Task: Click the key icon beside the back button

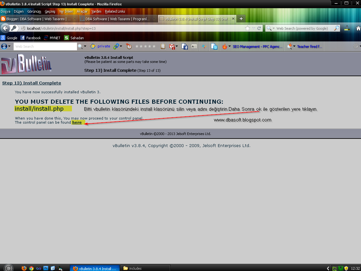Action: pos(14,28)
